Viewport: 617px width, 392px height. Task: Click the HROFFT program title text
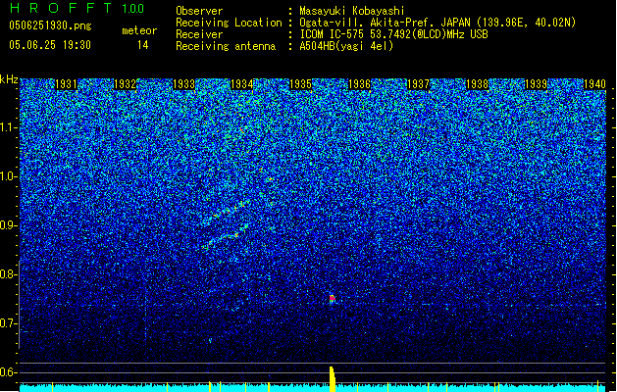coord(62,8)
